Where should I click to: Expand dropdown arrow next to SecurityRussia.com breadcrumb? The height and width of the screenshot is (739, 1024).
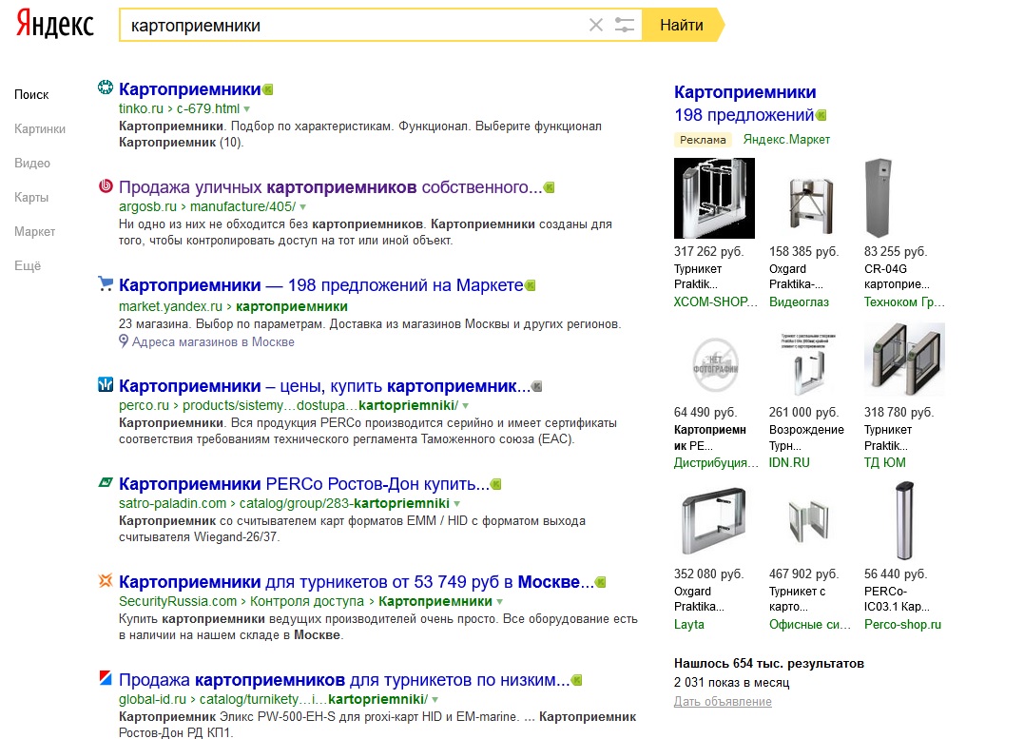(x=499, y=602)
